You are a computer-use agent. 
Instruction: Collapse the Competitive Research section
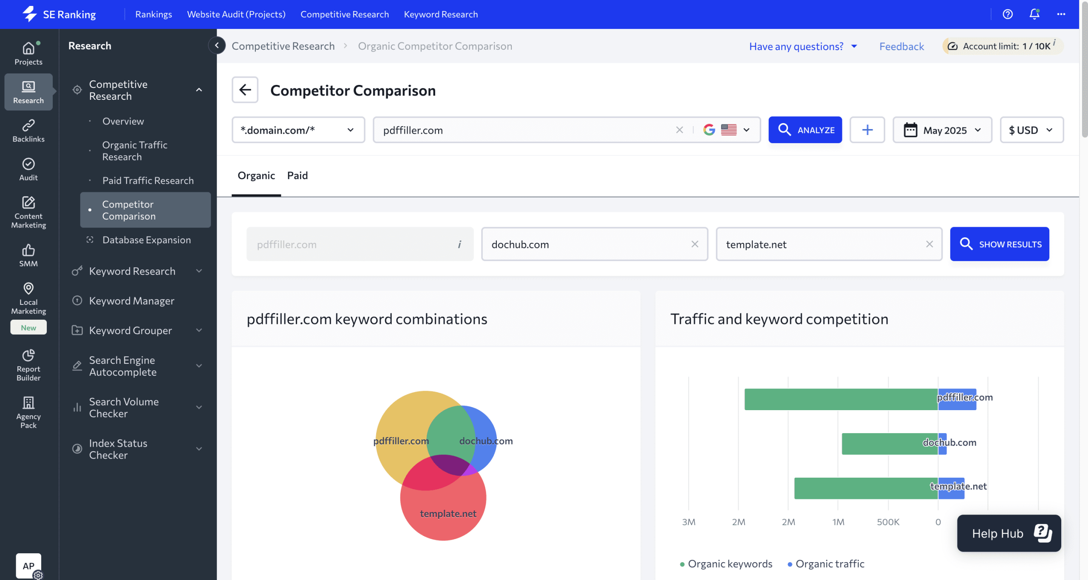click(x=199, y=90)
